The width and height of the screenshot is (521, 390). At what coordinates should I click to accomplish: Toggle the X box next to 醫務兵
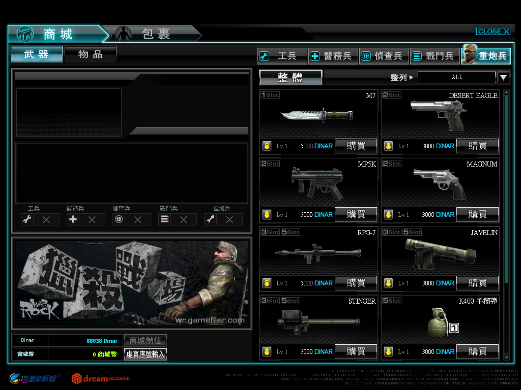tap(92, 219)
